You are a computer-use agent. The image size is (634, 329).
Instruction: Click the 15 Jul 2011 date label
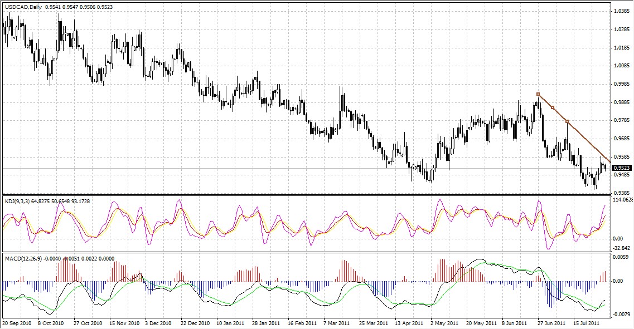point(585,323)
